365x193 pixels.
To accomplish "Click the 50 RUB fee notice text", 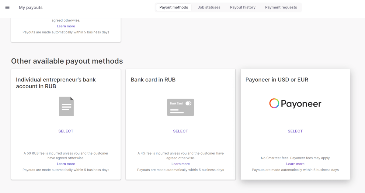I will coord(66,156).
